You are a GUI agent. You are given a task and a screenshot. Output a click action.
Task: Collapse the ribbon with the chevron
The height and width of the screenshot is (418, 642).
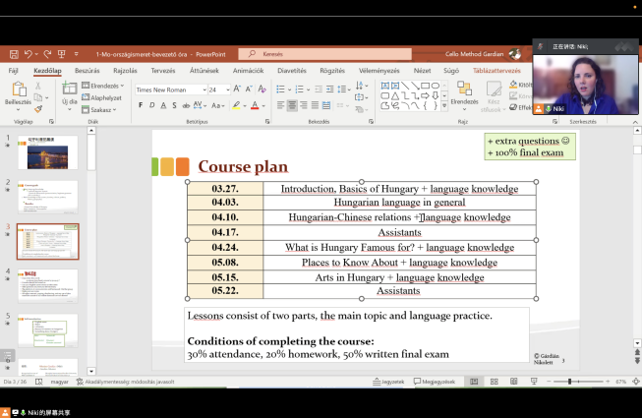click(x=635, y=122)
